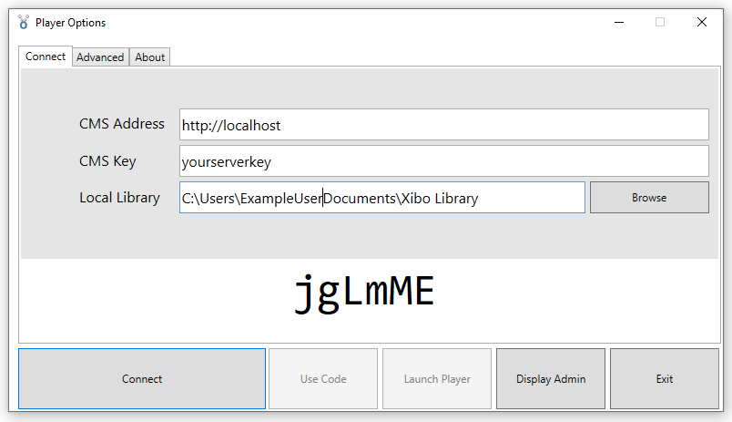Focus the CMS Key input box
This screenshot has width=732, height=422.
[443, 161]
